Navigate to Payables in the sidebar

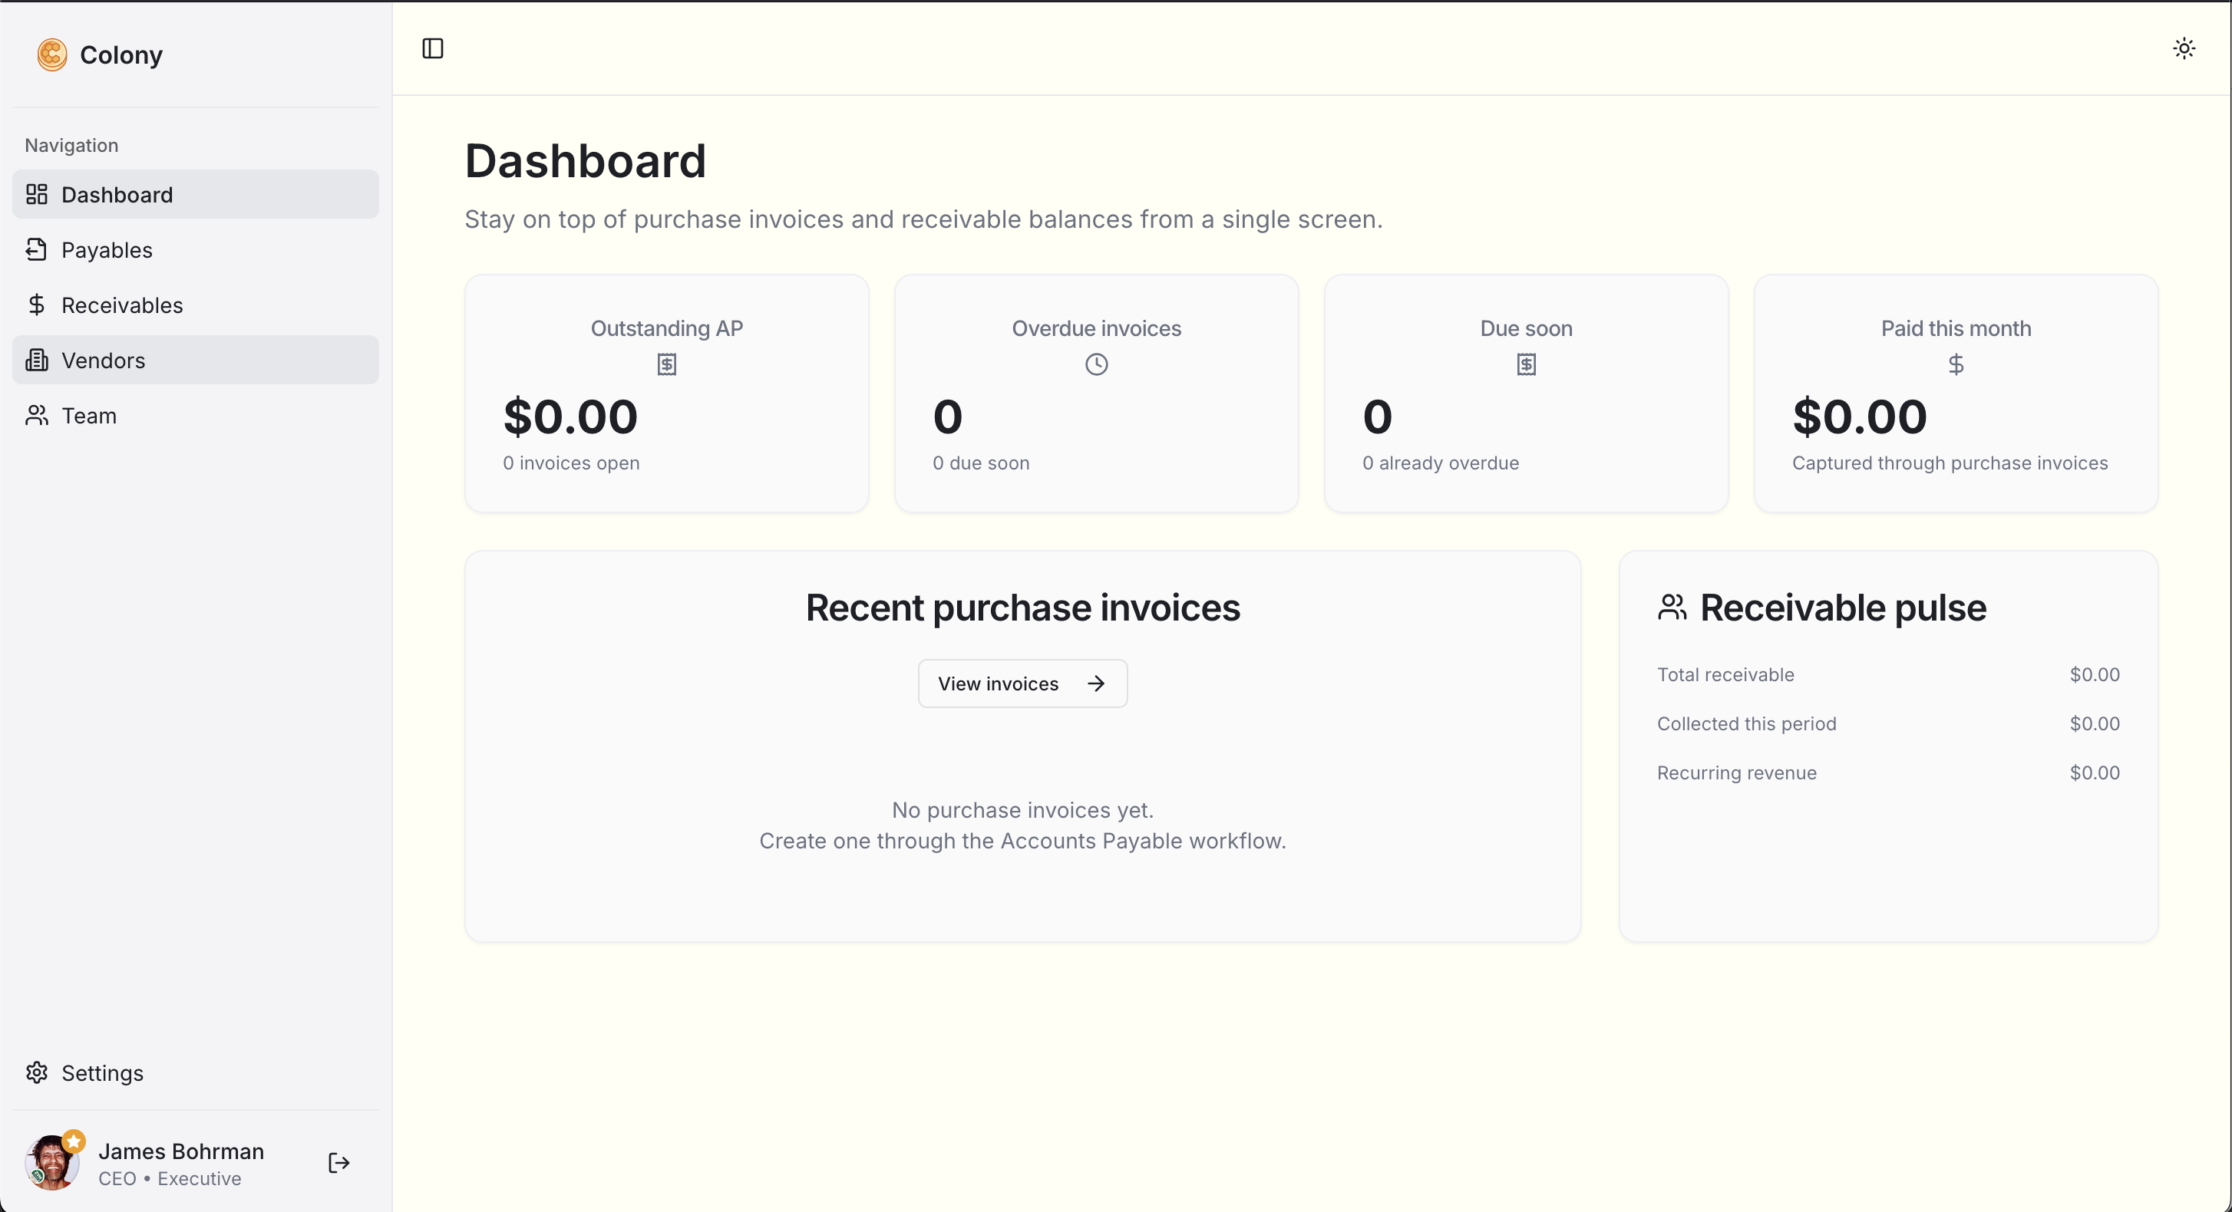tap(107, 249)
